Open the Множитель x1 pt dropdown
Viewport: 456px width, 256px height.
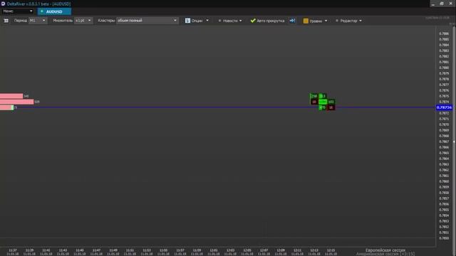(x=83, y=21)
